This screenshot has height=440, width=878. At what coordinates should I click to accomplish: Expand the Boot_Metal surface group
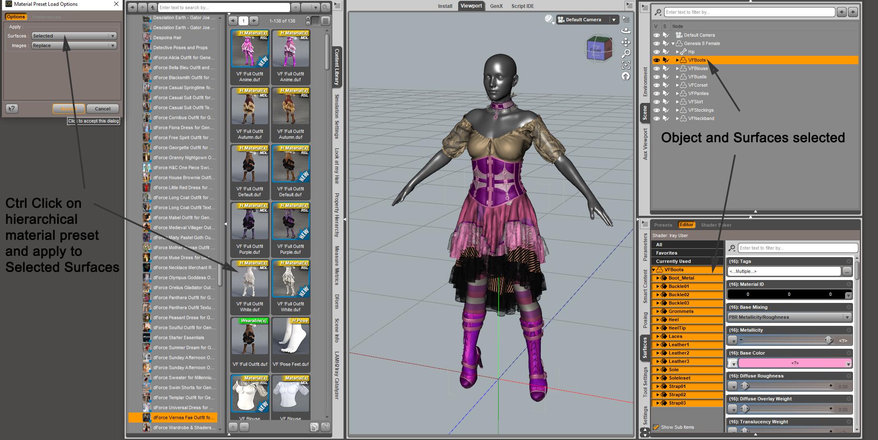pyautogui.click(x=658, y=278)
